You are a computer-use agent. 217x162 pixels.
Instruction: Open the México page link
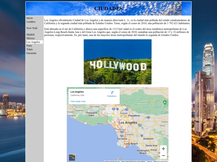coord(31,38)
